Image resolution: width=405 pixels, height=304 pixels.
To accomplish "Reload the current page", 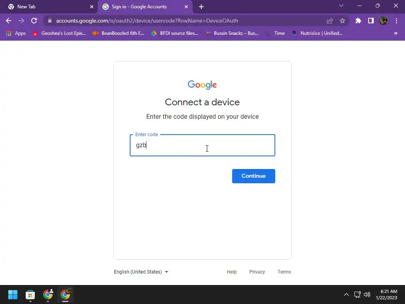I will (x=34, y=21).
